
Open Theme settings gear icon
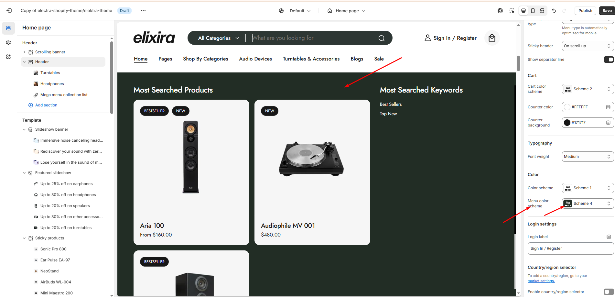8,42
